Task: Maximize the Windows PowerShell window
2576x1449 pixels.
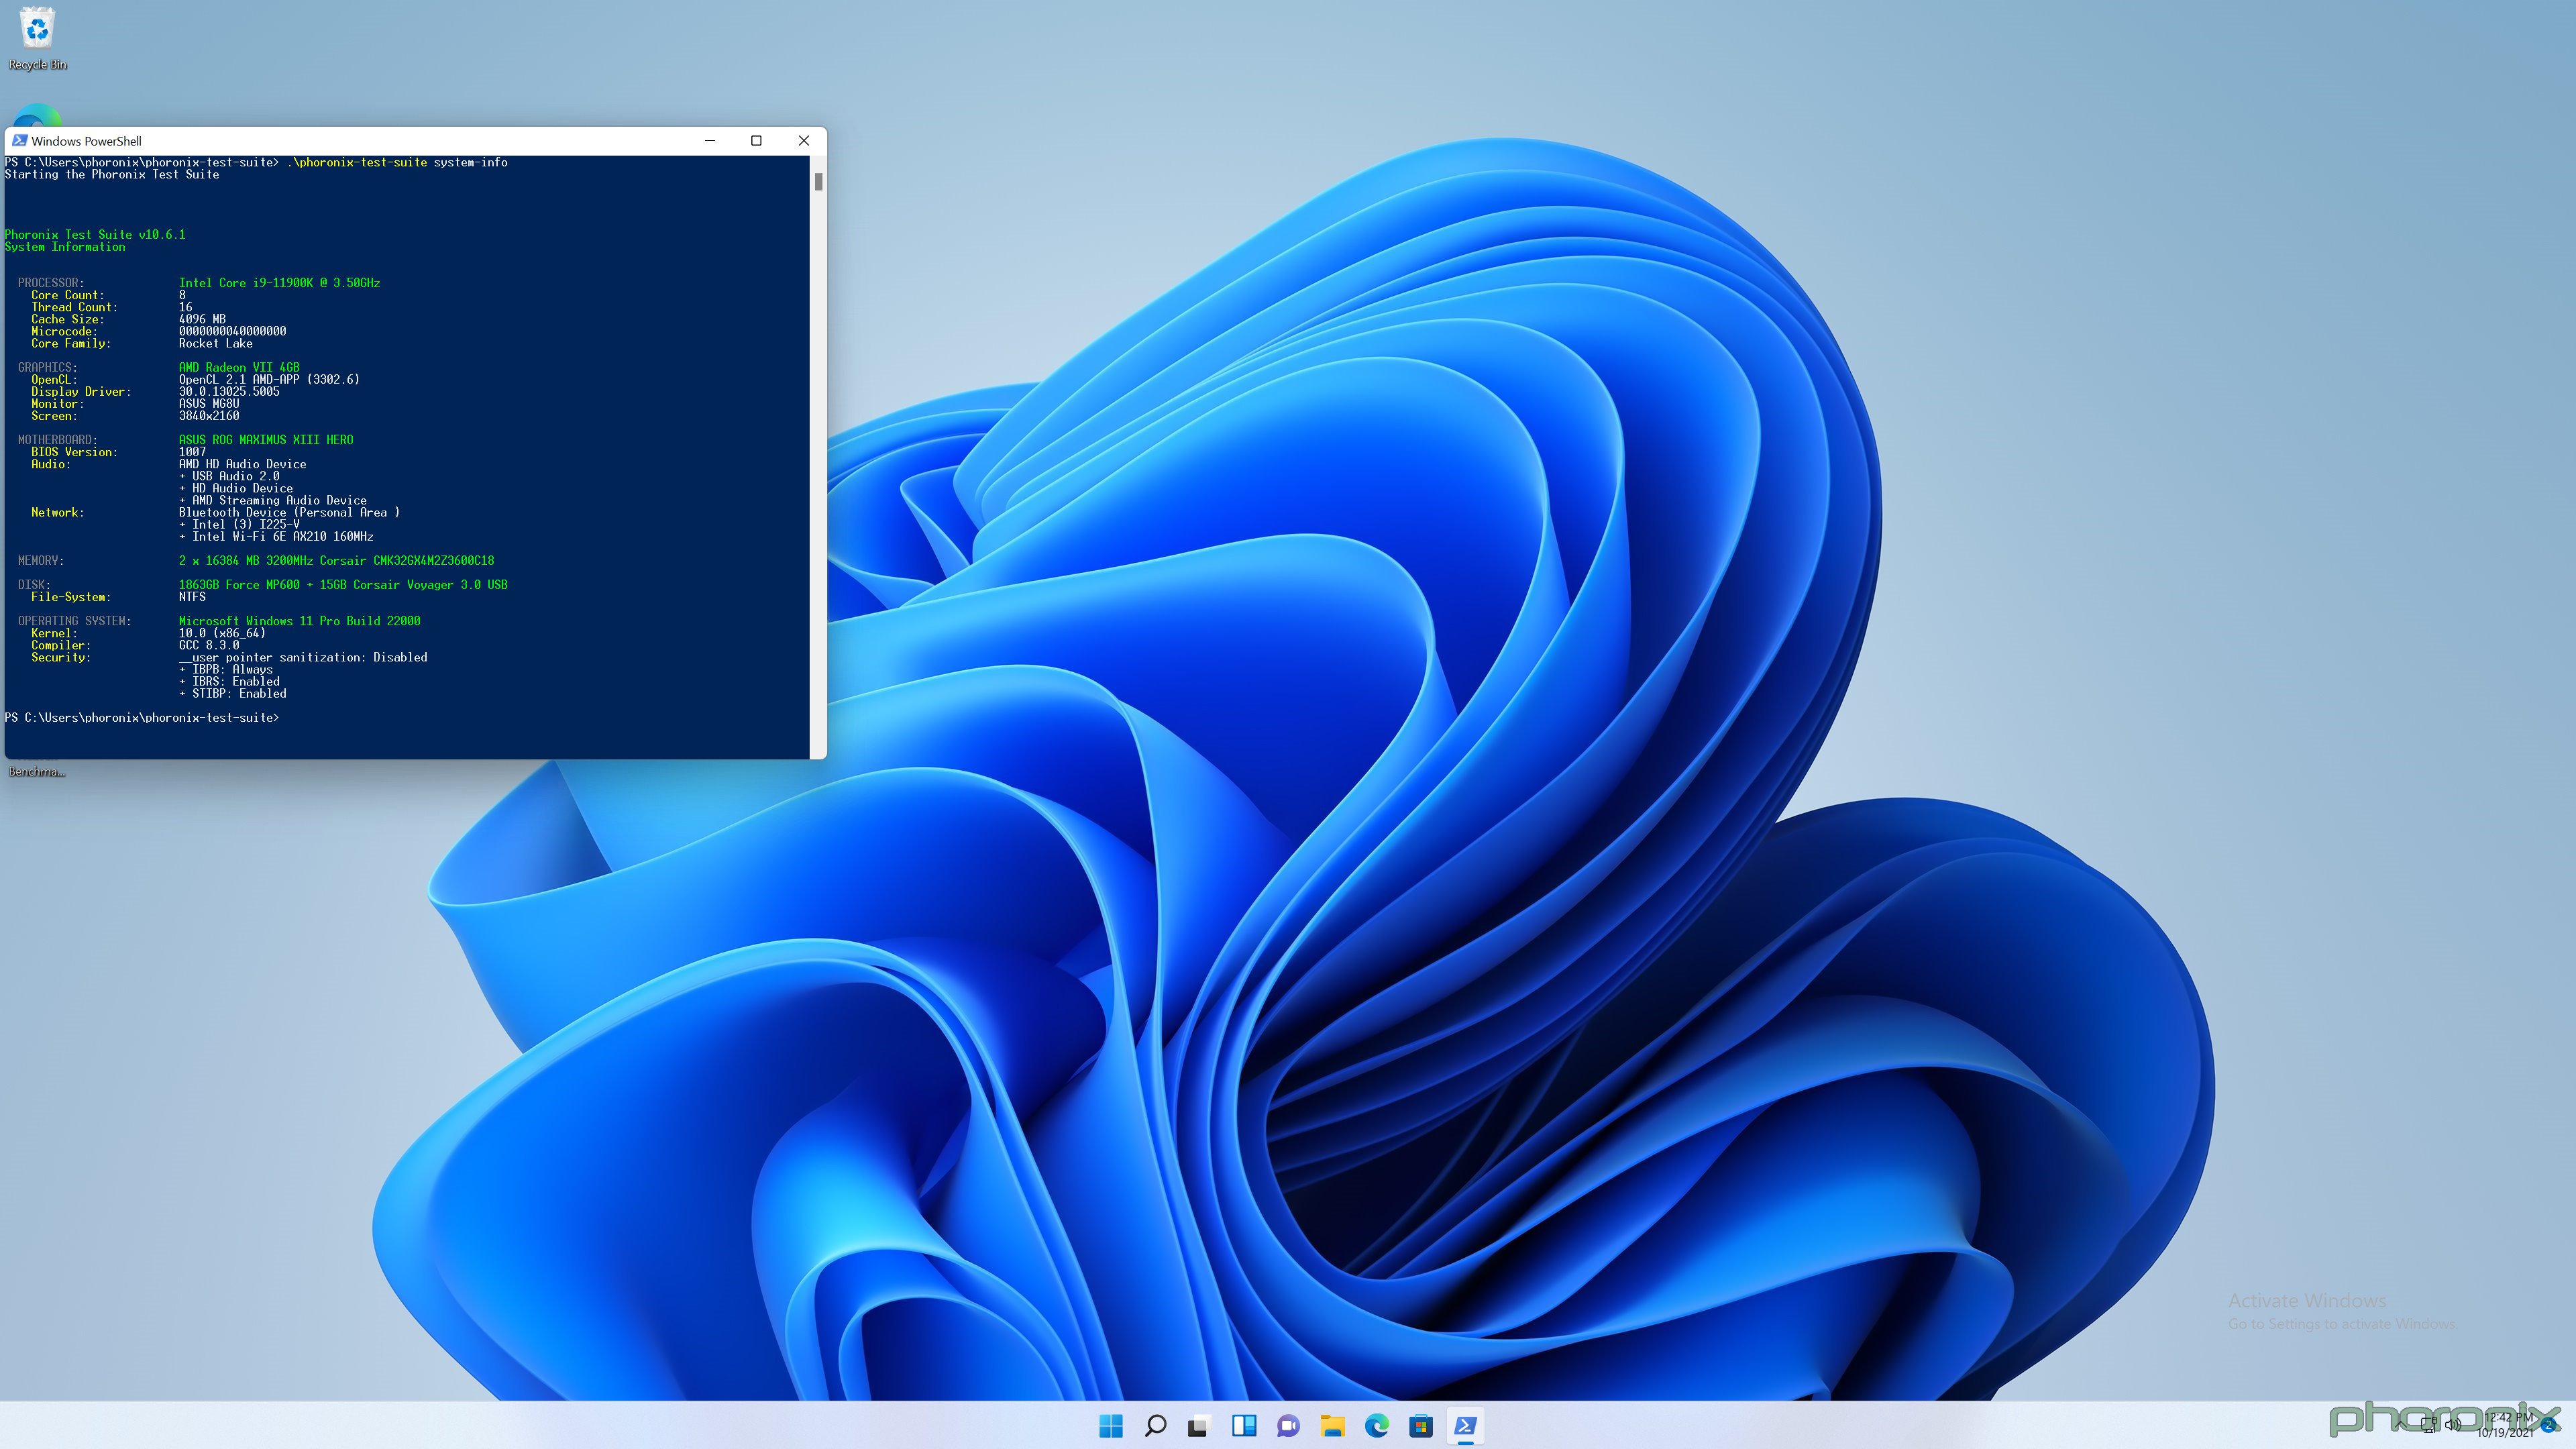Action: pos(756,141)
